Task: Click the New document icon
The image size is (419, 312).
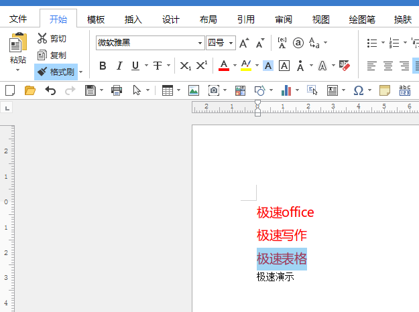Action: [10, 90]
